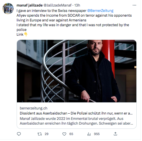The height and width of the screenshot is (141, 142).
Task: Click the pointing-down emoji after Link
Action: 26,35
